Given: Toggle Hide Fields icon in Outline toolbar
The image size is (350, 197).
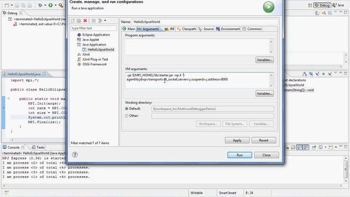Looking at the screenshot, I should (x=311, y=74).
